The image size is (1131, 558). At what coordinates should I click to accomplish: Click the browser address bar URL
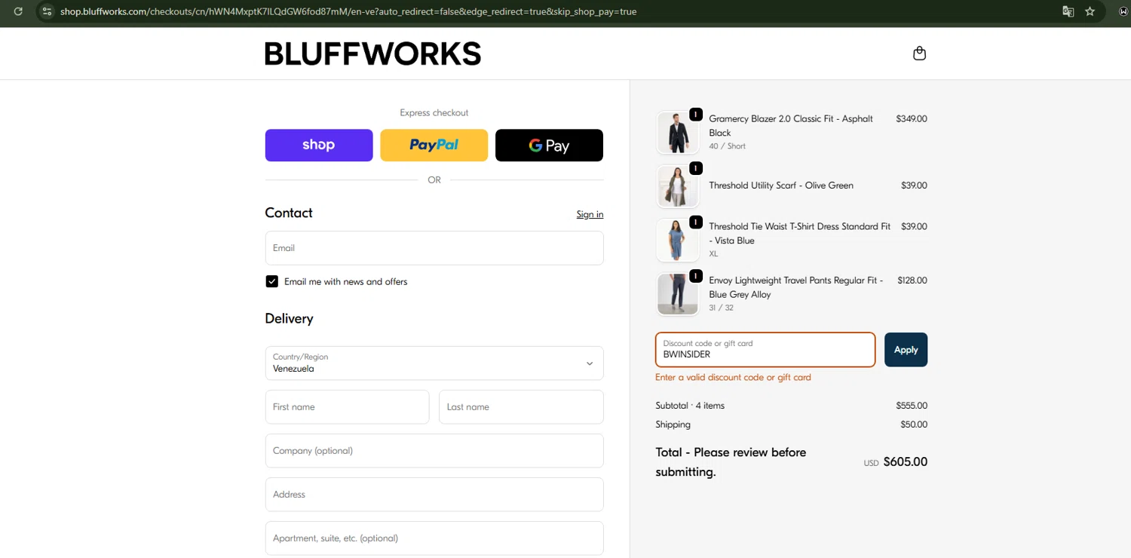click(348, 11)
